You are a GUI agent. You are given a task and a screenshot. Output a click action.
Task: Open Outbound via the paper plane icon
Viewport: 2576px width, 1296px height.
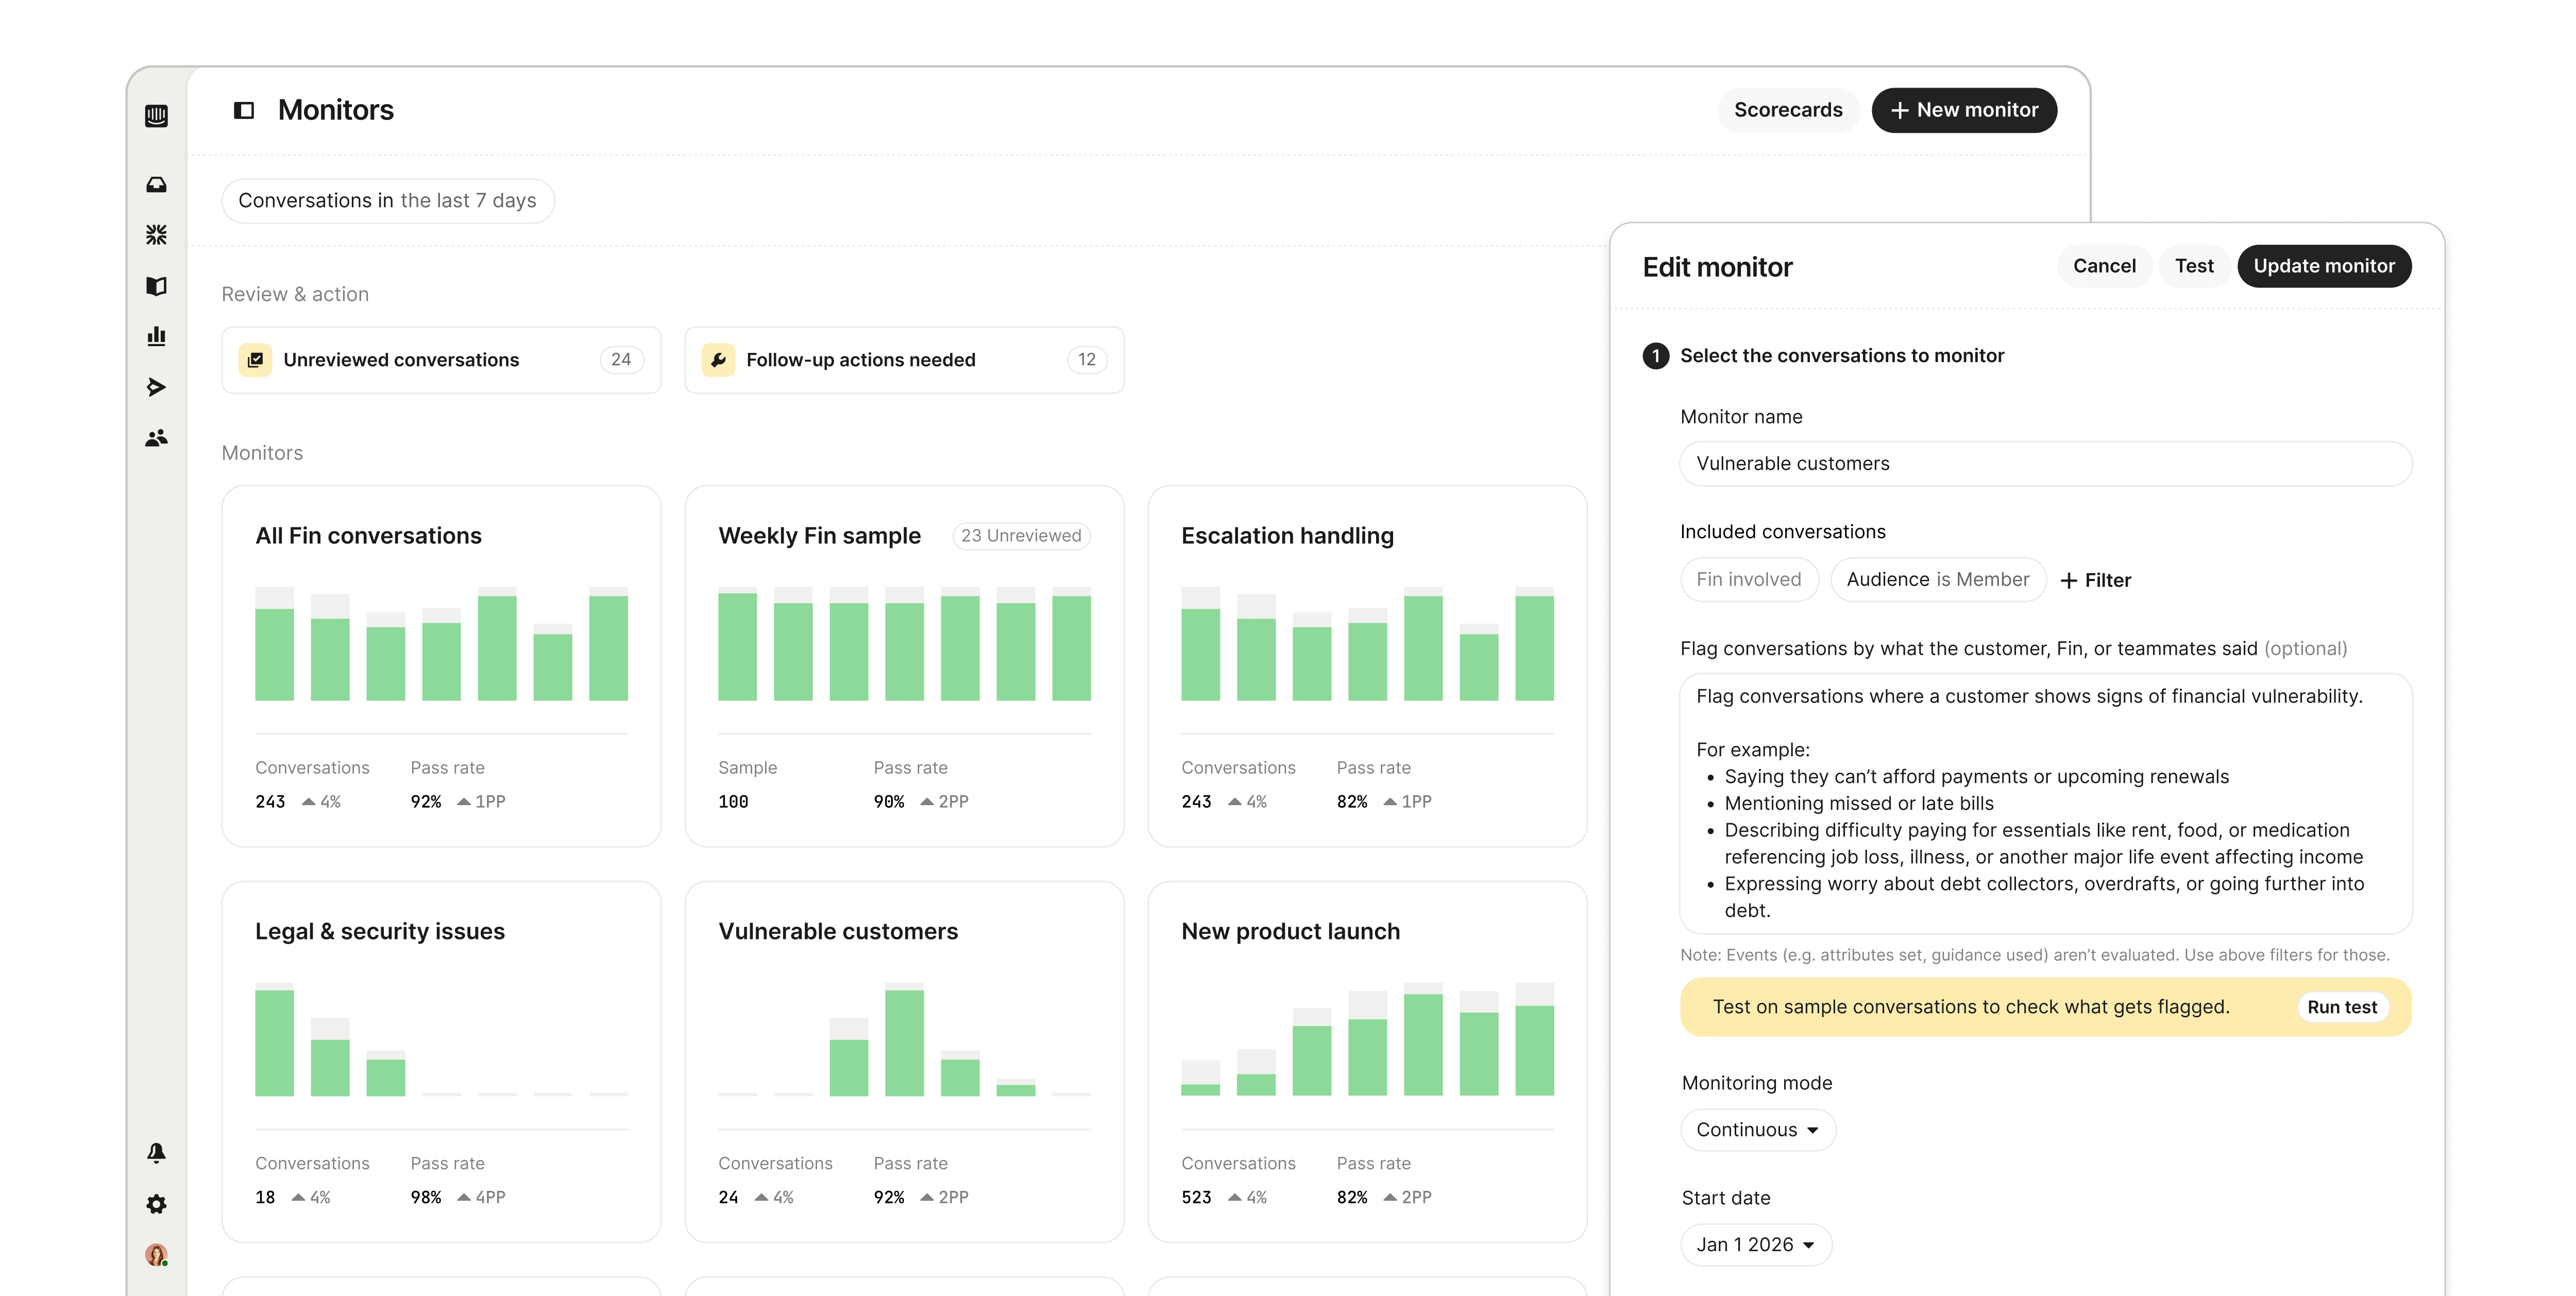click(156, 387)
